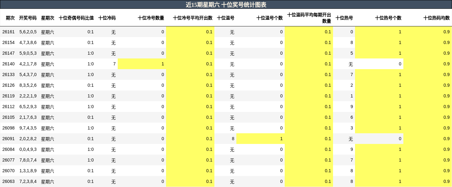Select the 星期次 column header
The width and height of the screenshot is (452, 187).
(x=48, y=18)
